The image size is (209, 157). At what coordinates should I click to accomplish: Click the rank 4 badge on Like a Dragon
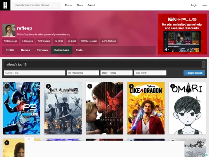(131, 86)
